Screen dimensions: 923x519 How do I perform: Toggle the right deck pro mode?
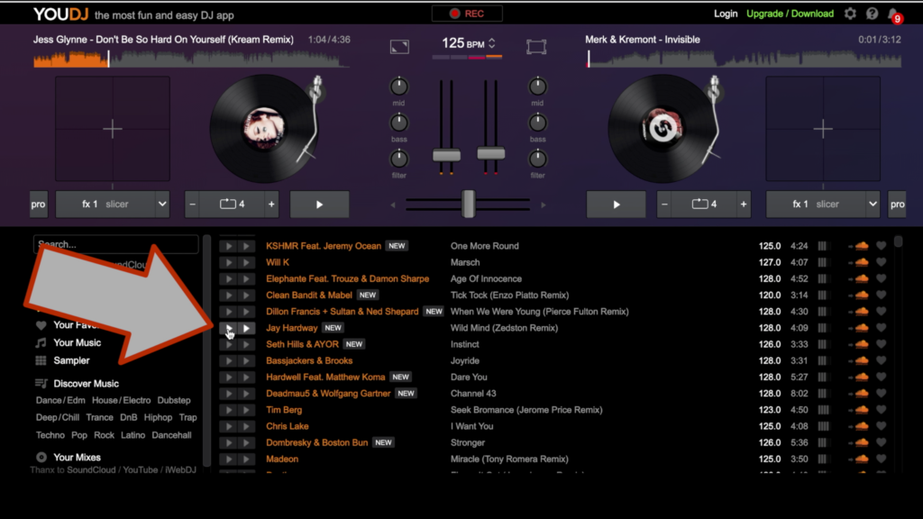click(x=897, y=205)
